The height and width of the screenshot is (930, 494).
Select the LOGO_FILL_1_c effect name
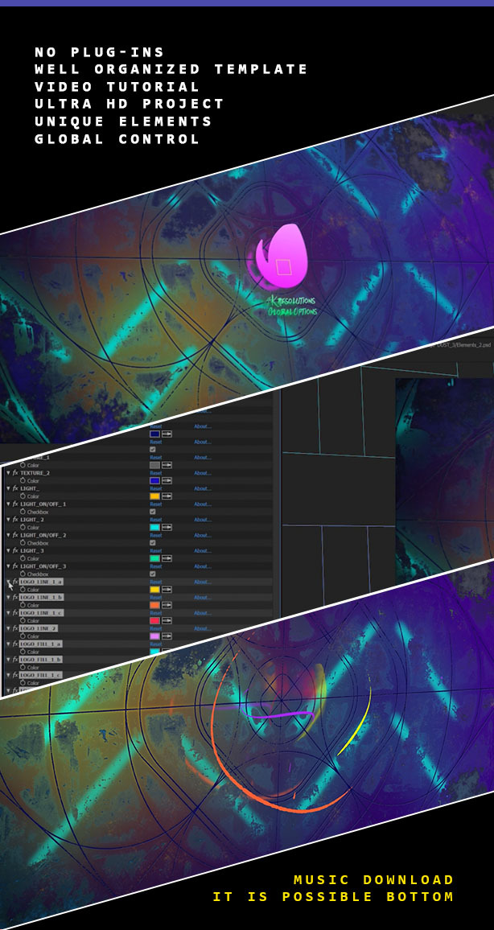point(41,675)
